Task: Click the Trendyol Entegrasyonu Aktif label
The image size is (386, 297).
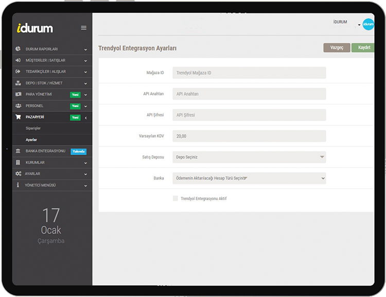Action: [204, 199]
